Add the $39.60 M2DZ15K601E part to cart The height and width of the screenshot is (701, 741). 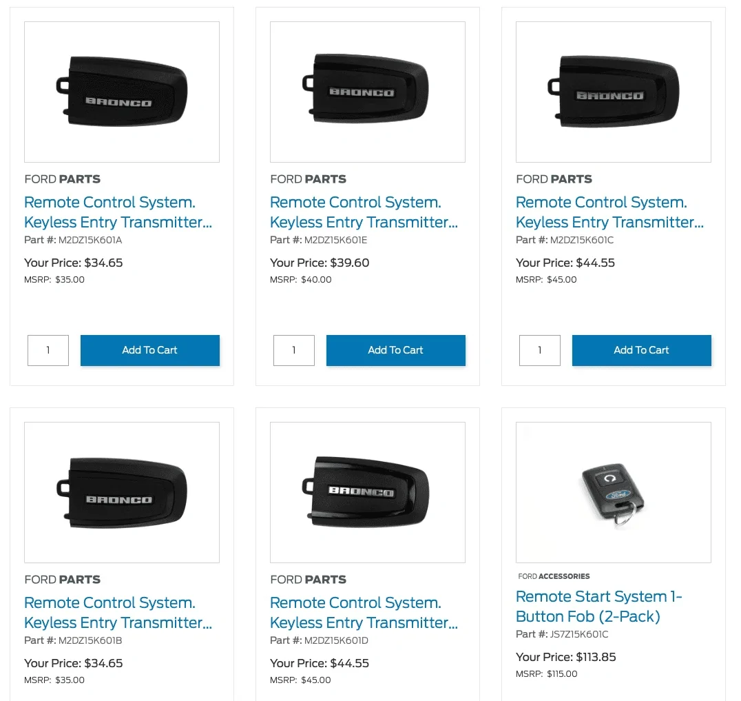tap(395, 350)
